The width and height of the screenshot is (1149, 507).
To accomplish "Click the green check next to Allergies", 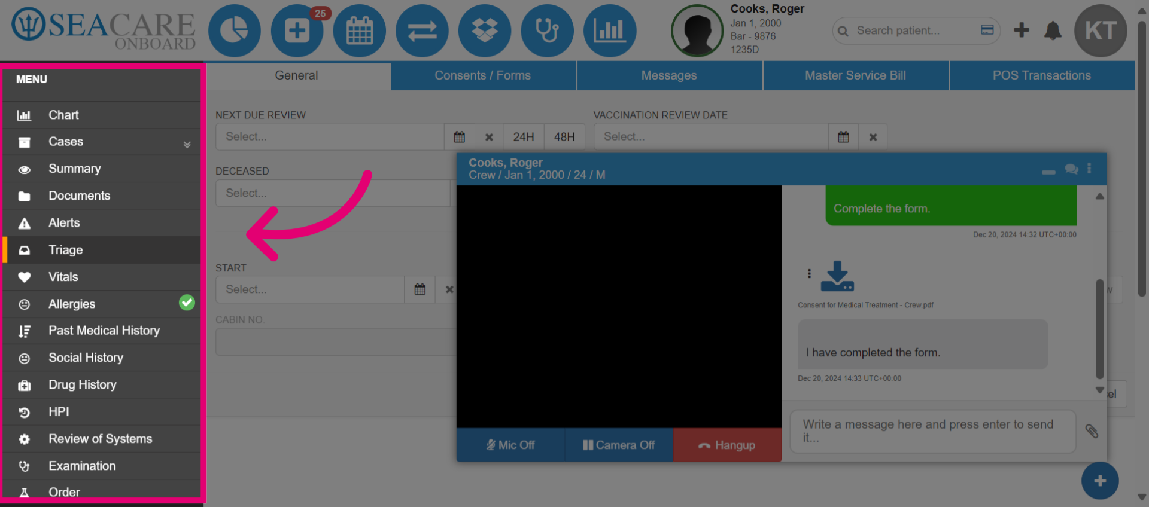I will point(187,303).
